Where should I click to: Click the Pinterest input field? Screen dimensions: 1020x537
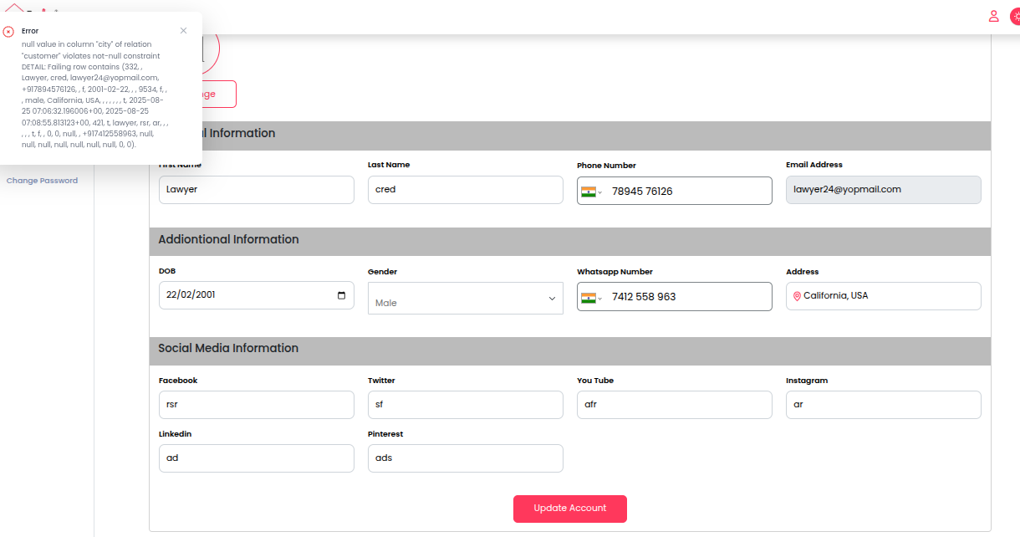point(465,458)
